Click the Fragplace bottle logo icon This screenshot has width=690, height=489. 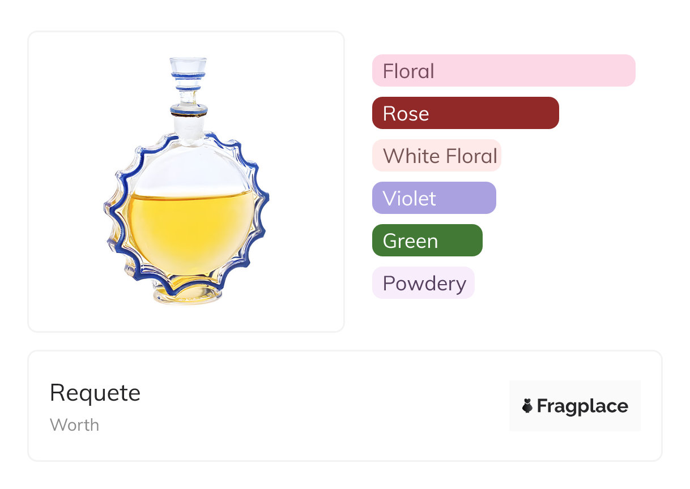coord(527,406)
